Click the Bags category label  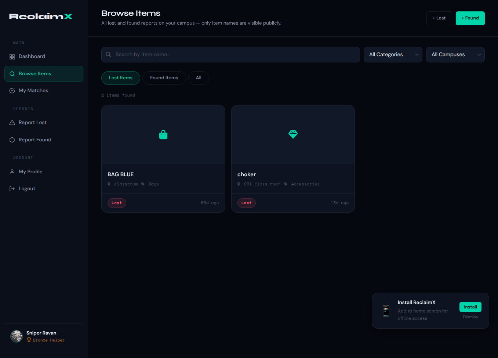click(154, 184)
